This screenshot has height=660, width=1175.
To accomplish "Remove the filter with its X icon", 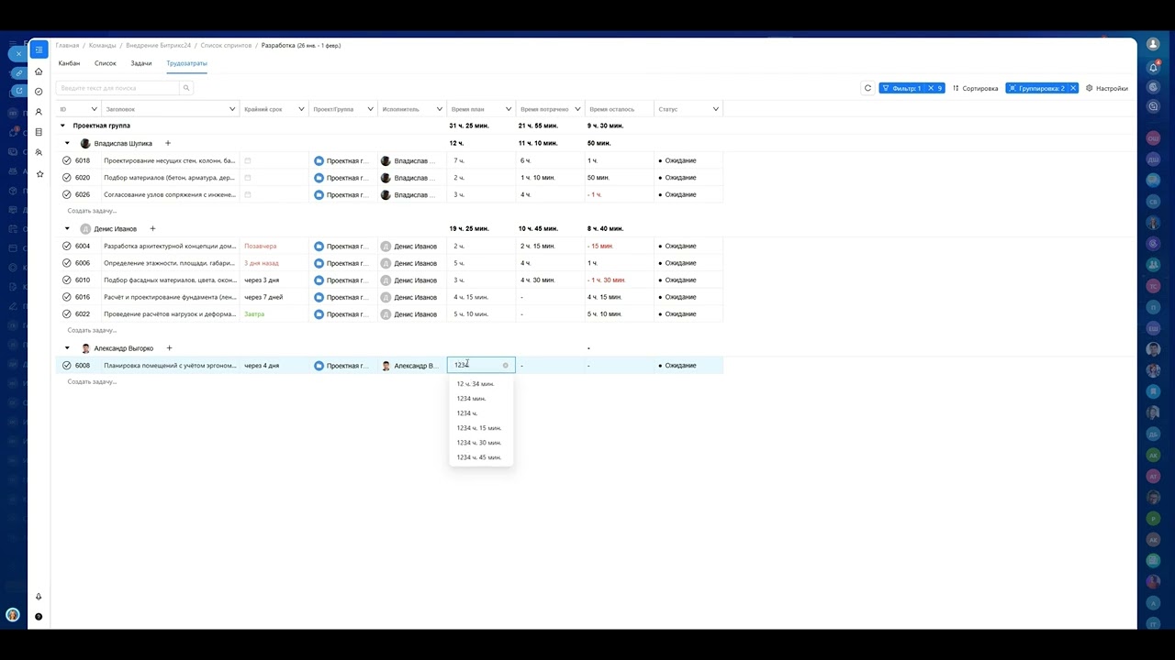I will click(930, 88).
